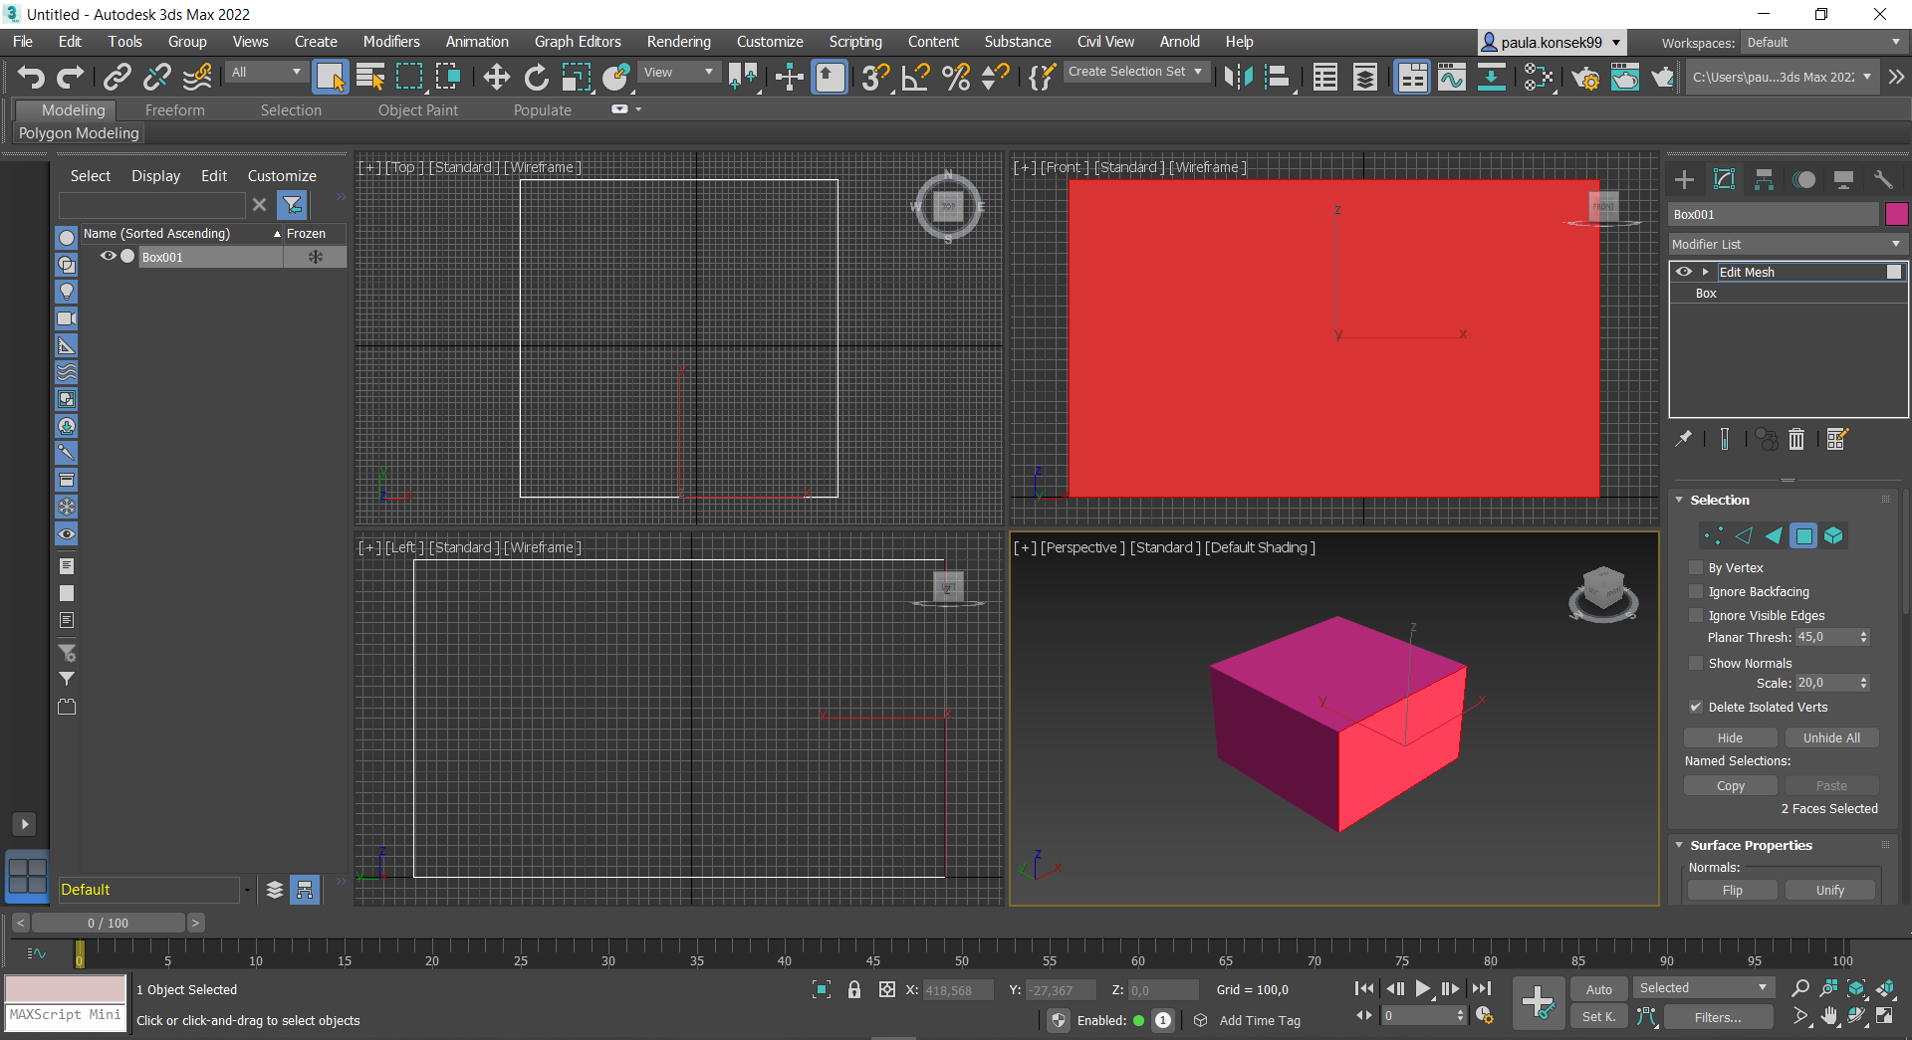This screenshot has width=1912, height=1040.
Task: Select Edge sub-object level
Action: (x=1743, y=535)
